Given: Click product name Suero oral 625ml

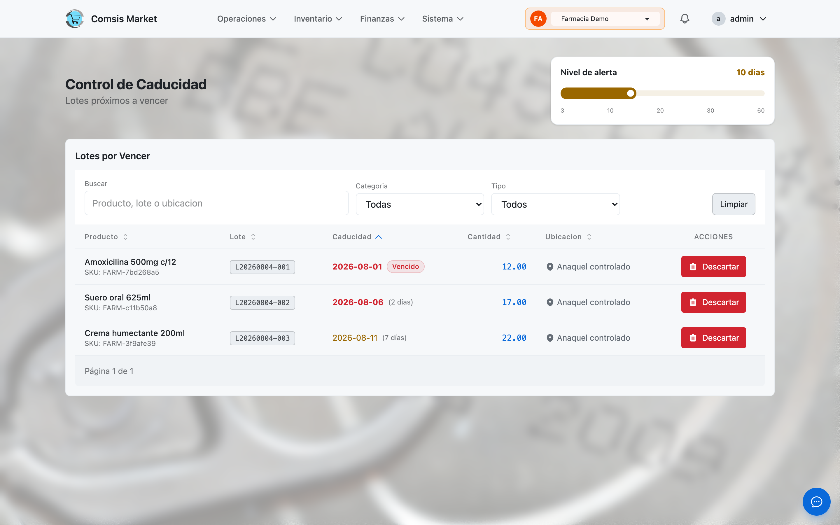Looking at the screenshot, I should [x=117, y=297].
